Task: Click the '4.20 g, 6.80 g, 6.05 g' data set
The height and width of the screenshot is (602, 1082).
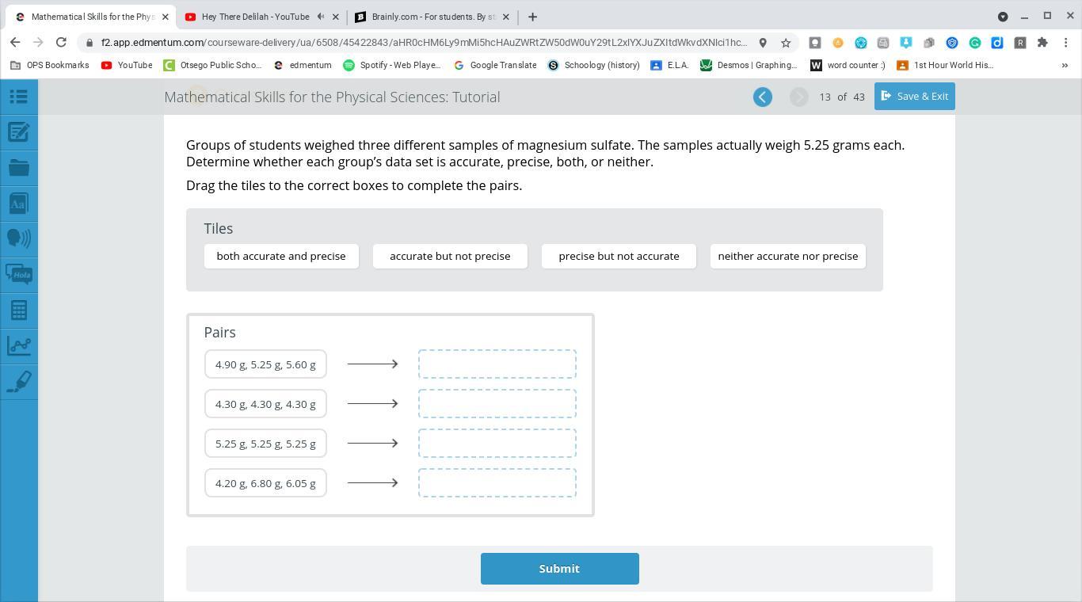Action: 265,483
